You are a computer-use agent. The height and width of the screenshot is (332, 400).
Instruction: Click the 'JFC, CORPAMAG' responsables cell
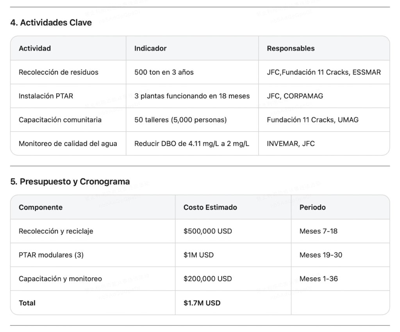click(x=295, y=96)
